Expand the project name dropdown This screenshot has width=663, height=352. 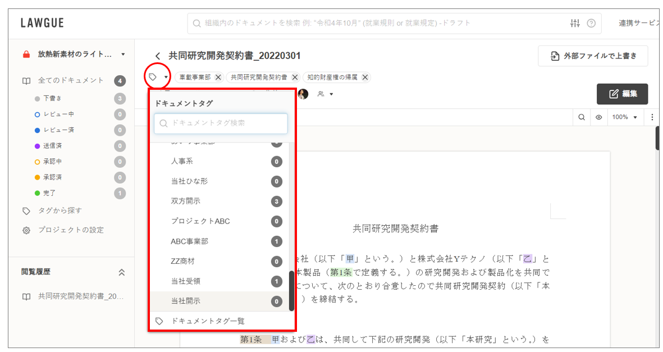(123, 54)
